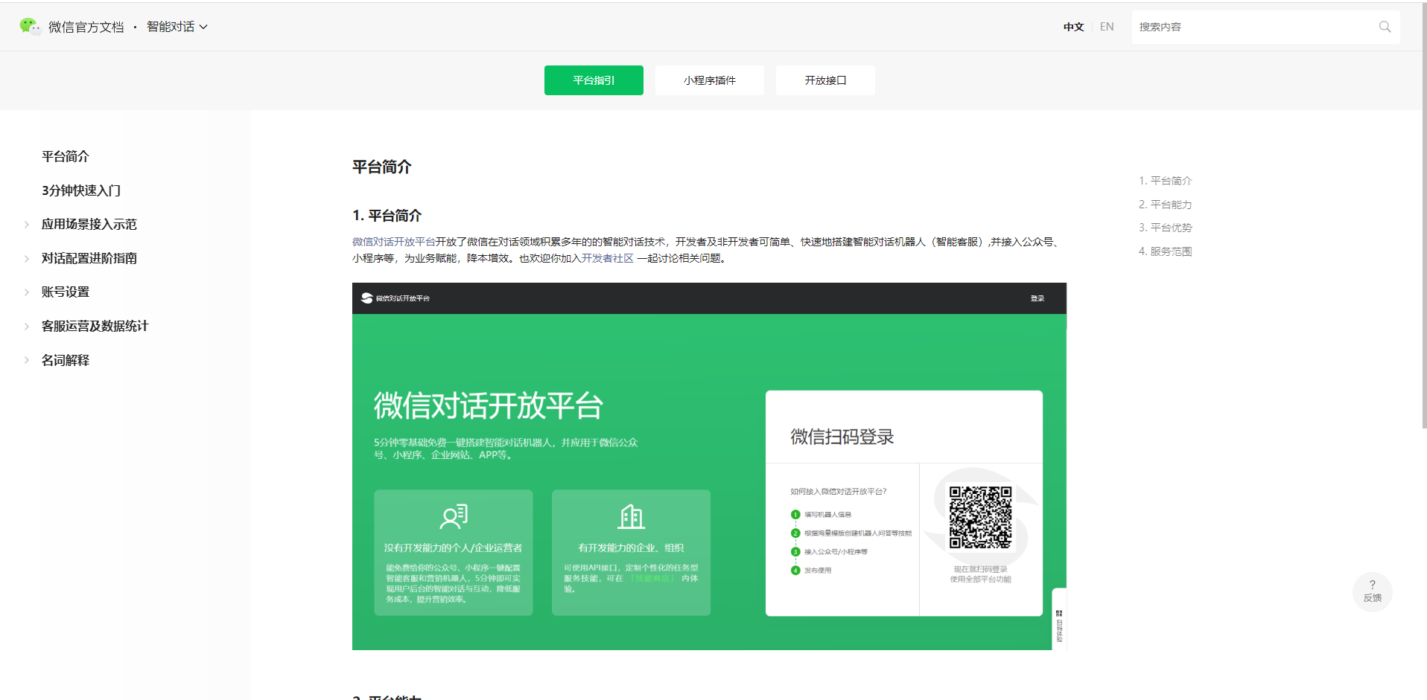Image resolution: width=1427 pixels, height=700 pixels.
Task: Open 应用场景接入示范 sidebar item
Action: [89, 225]
